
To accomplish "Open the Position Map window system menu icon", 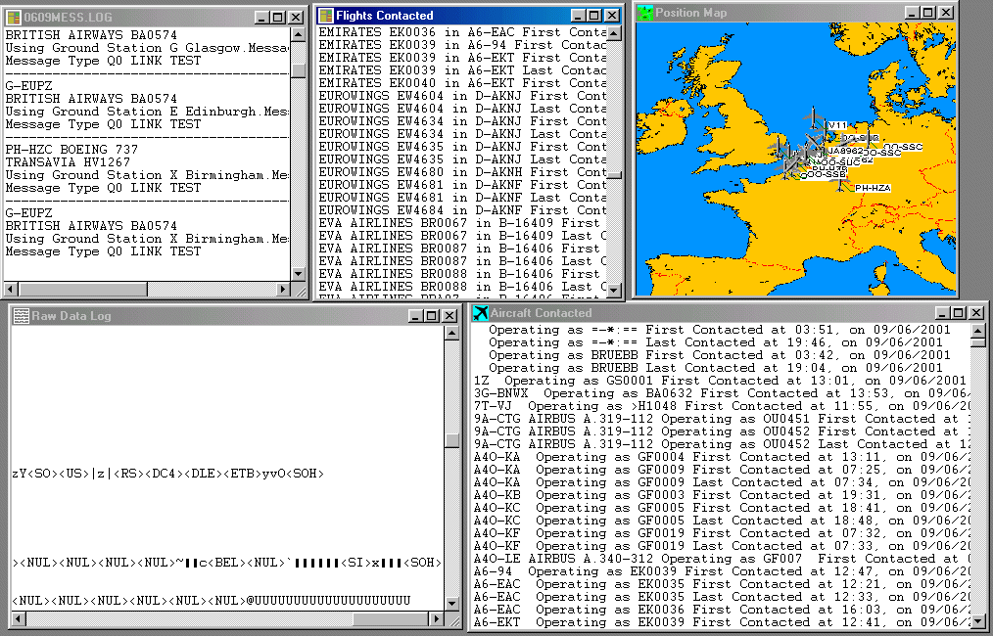I will [645, 13].
